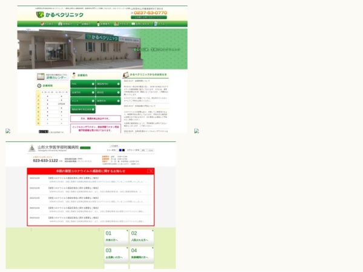Select the white color-change swatch
Screen dimensions: 363x272
coord(117,151)
